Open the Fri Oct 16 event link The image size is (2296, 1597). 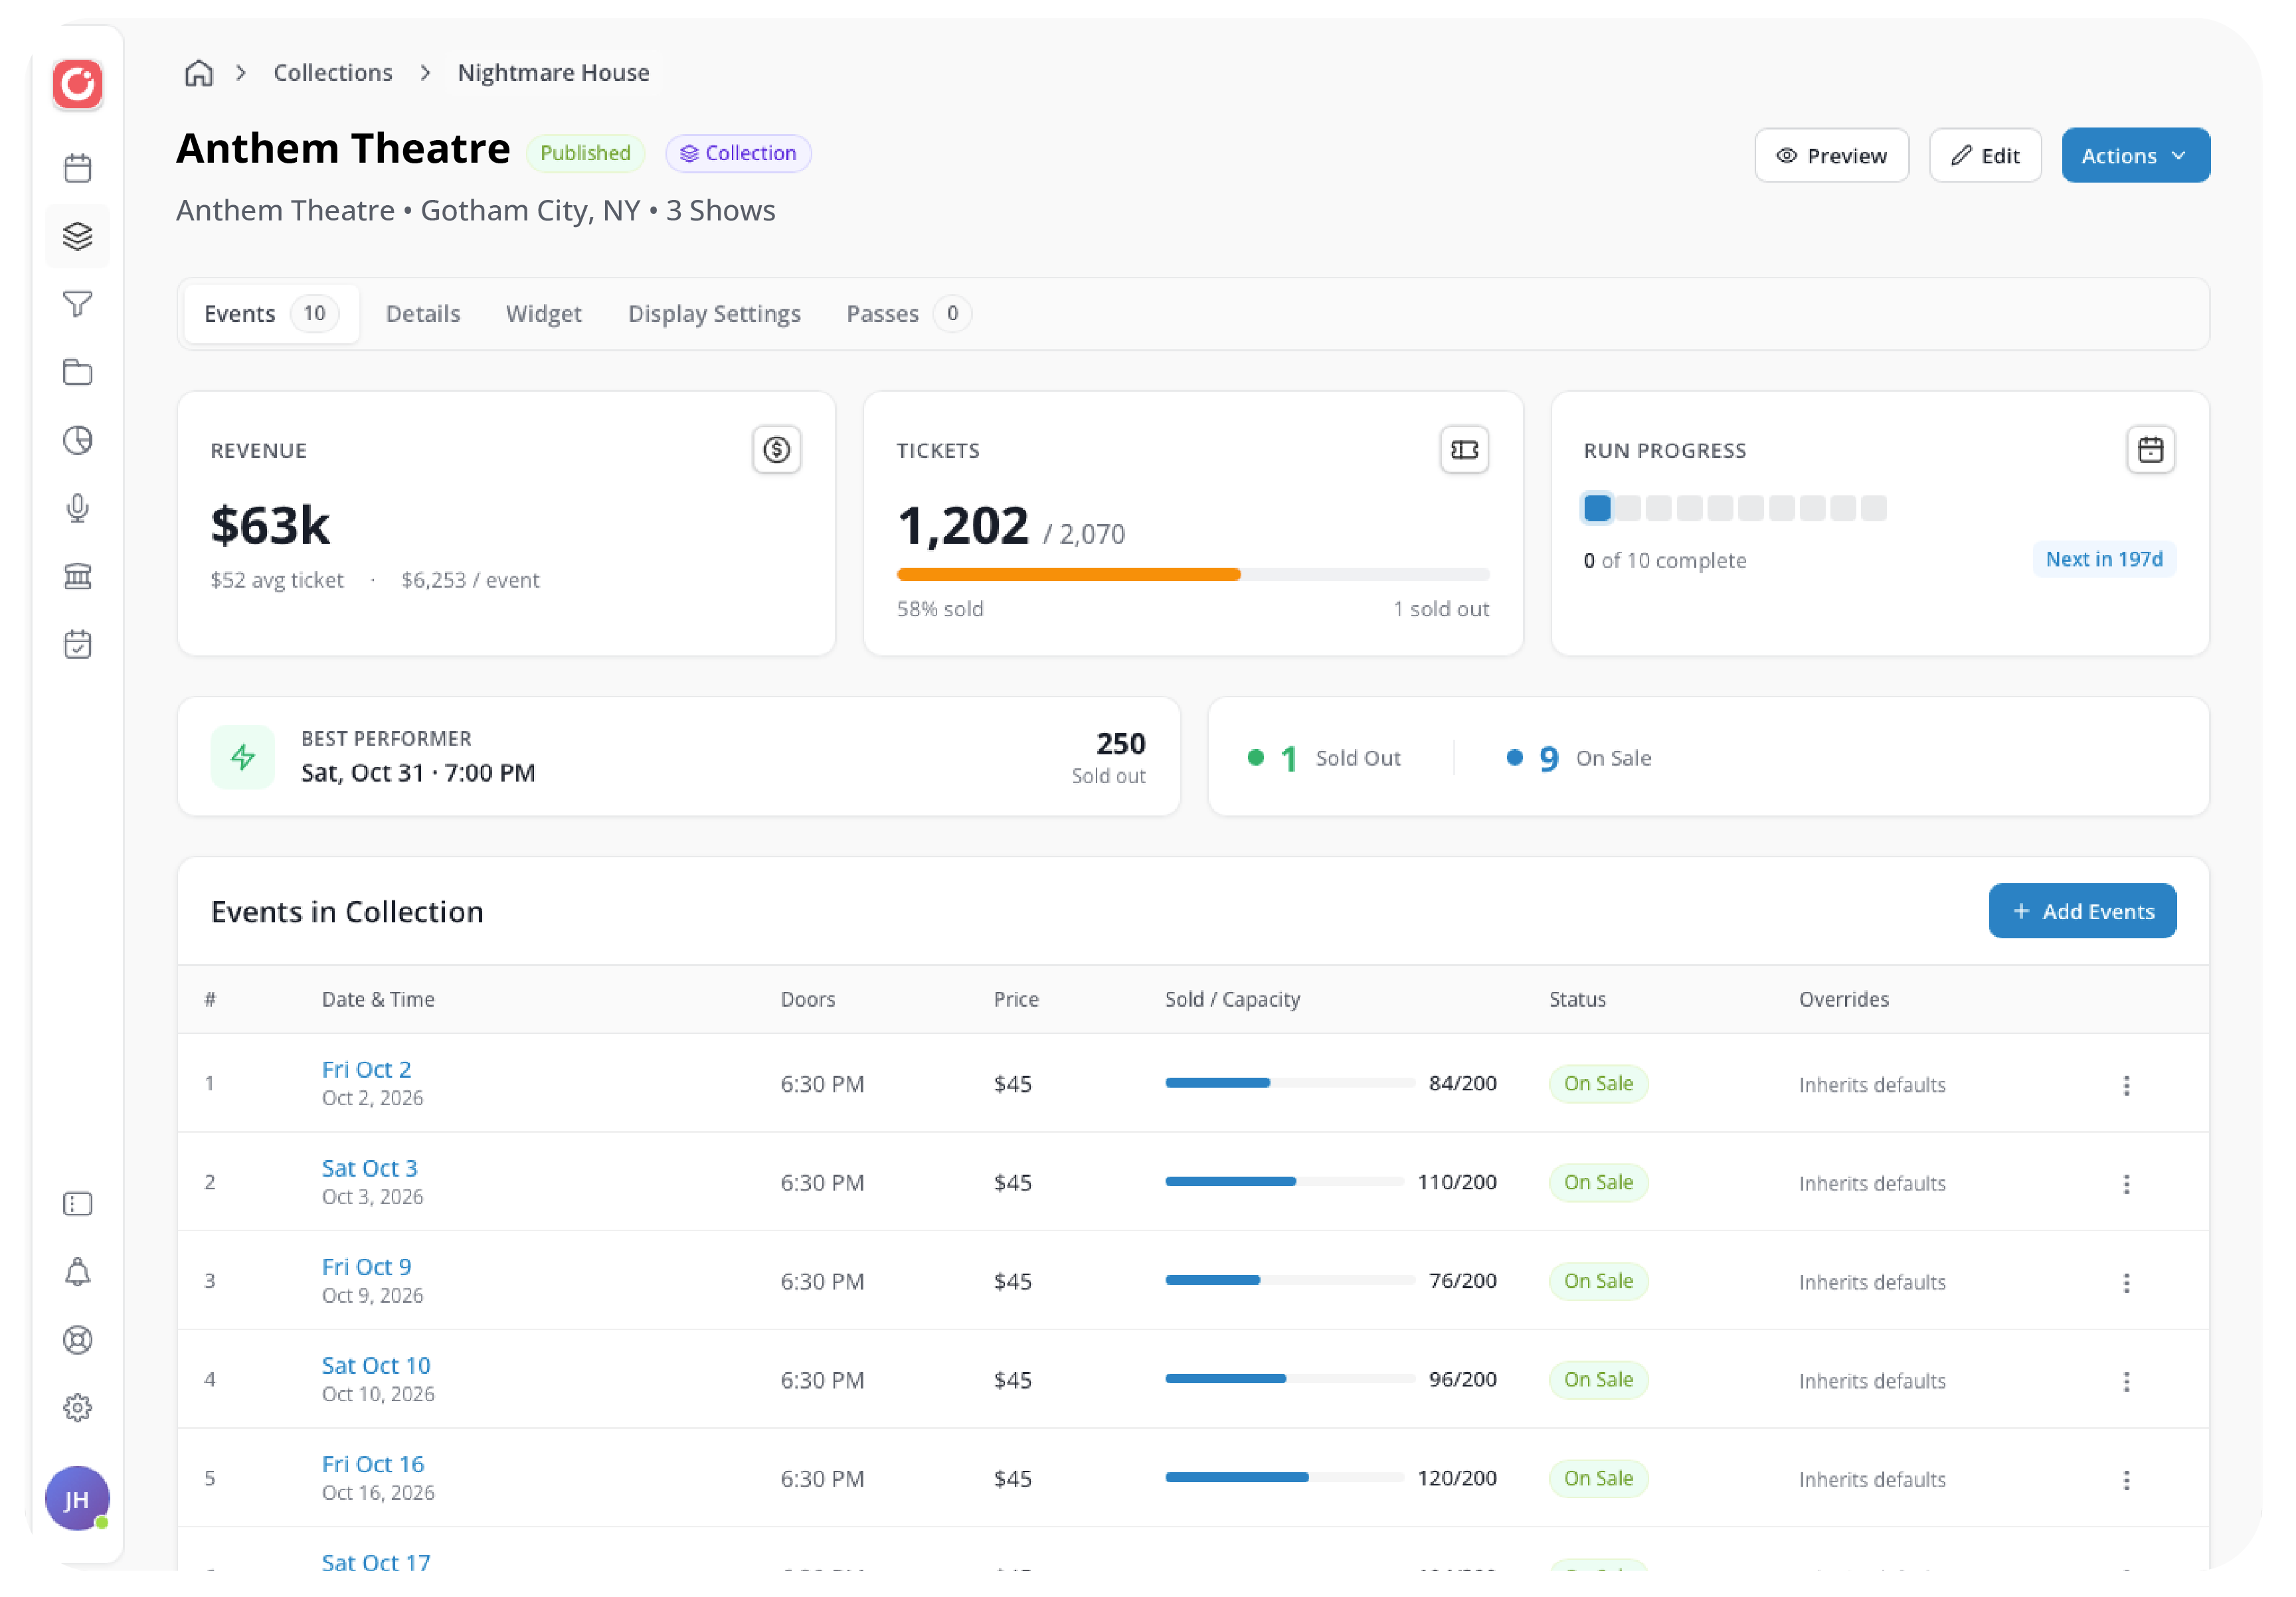373,1464
